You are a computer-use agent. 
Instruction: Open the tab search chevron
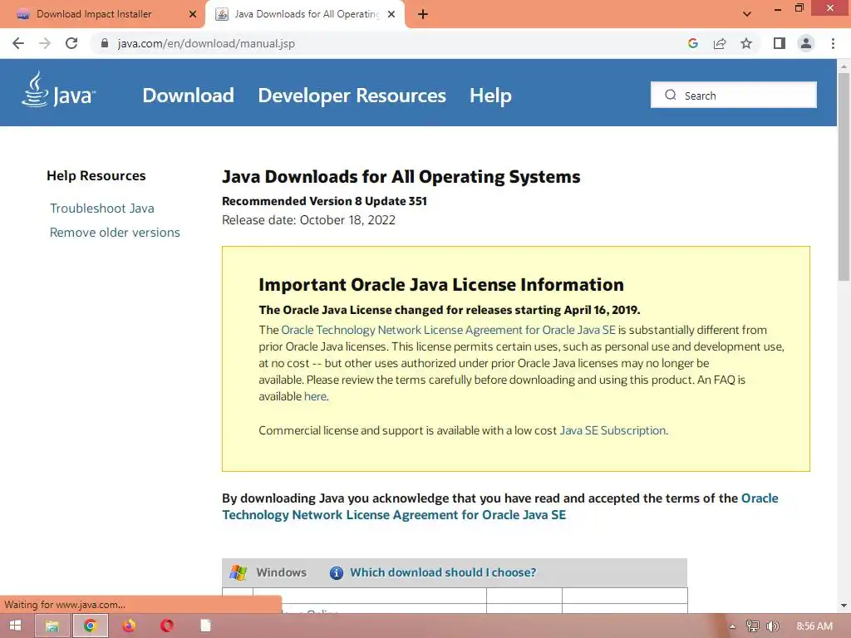coord(747,14)
